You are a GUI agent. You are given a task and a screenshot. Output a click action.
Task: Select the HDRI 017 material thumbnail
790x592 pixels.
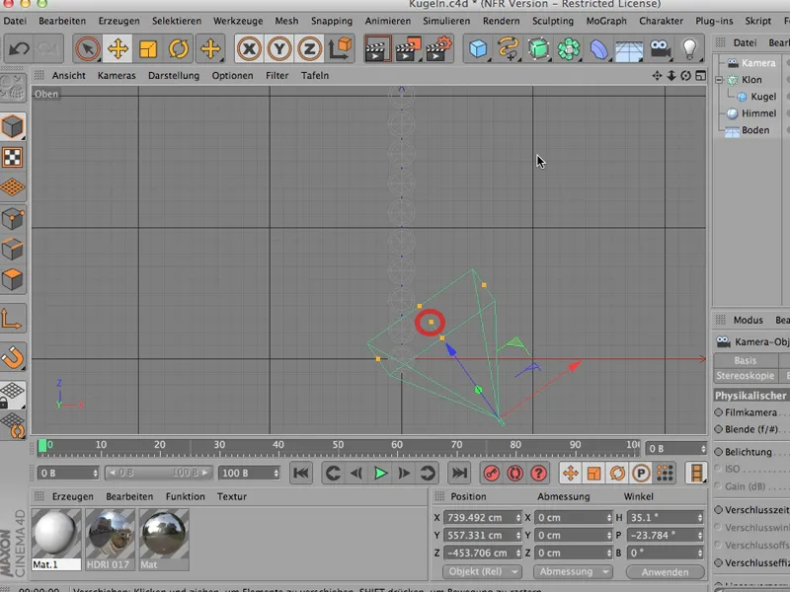111,539
